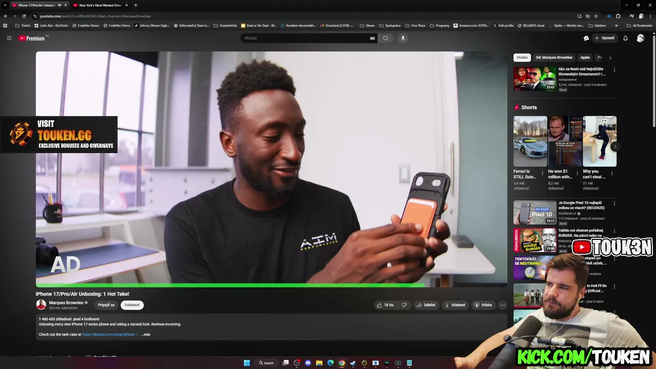Open Microsoft Edge from taskbar

(x=330, y=363)
